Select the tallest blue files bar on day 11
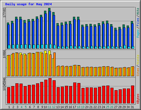This screenshot has width=141, height=110. [50, 28]
